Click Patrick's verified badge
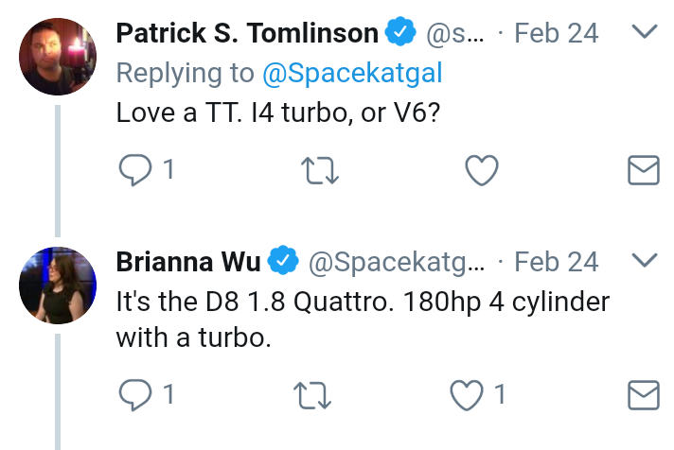The height and width of the screenshot is (450, 674). point(400,31)
